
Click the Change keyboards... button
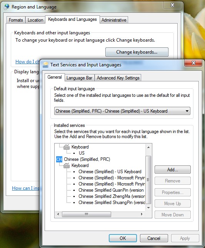coord(137,52)
